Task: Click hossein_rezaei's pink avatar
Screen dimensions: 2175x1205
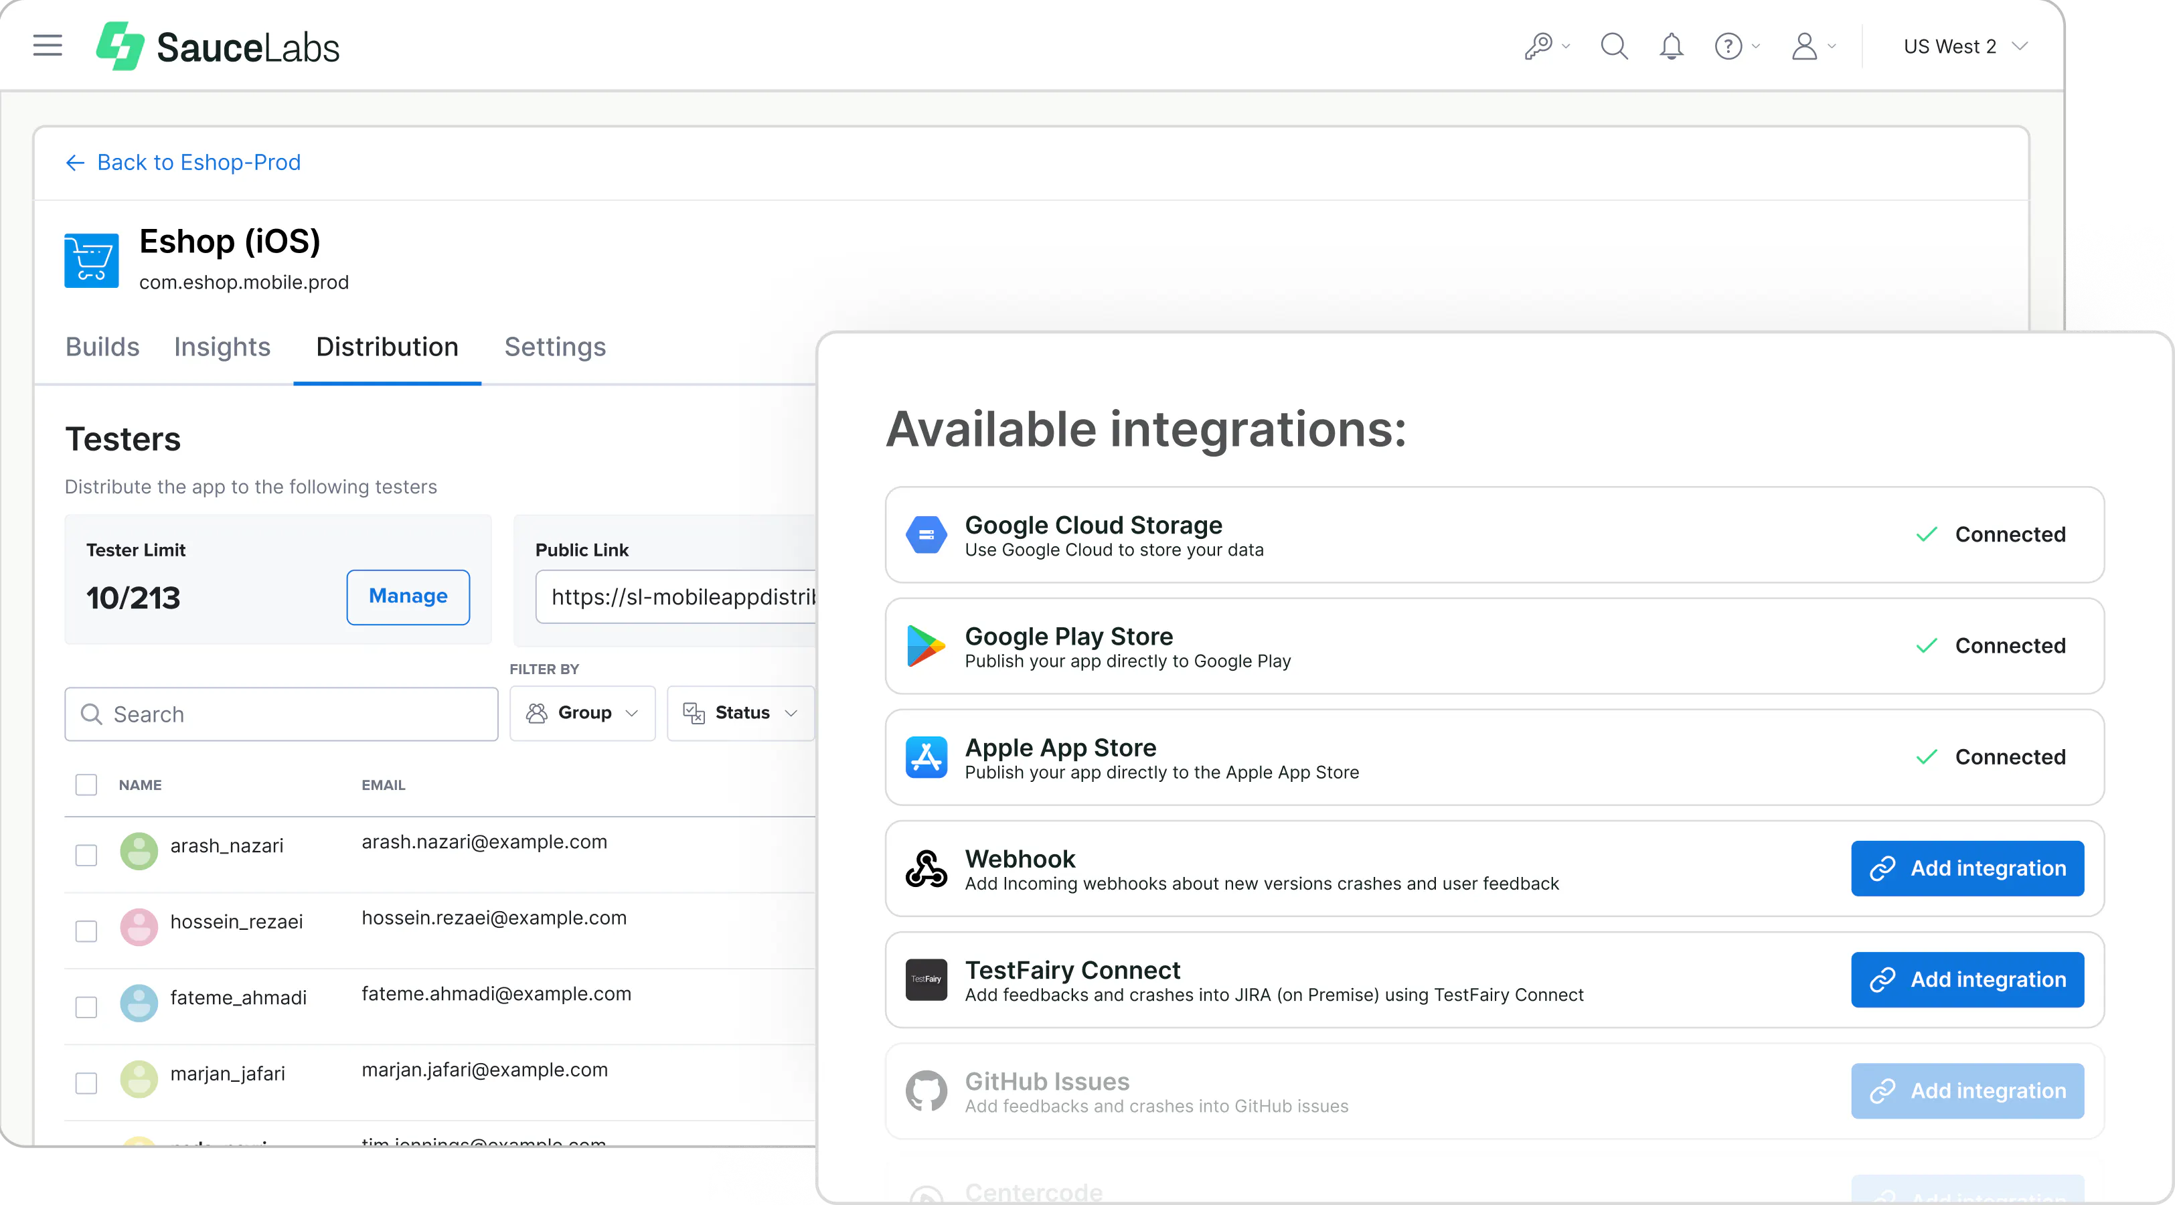Action: [139, 927]
